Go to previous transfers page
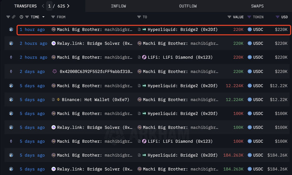 43,6
